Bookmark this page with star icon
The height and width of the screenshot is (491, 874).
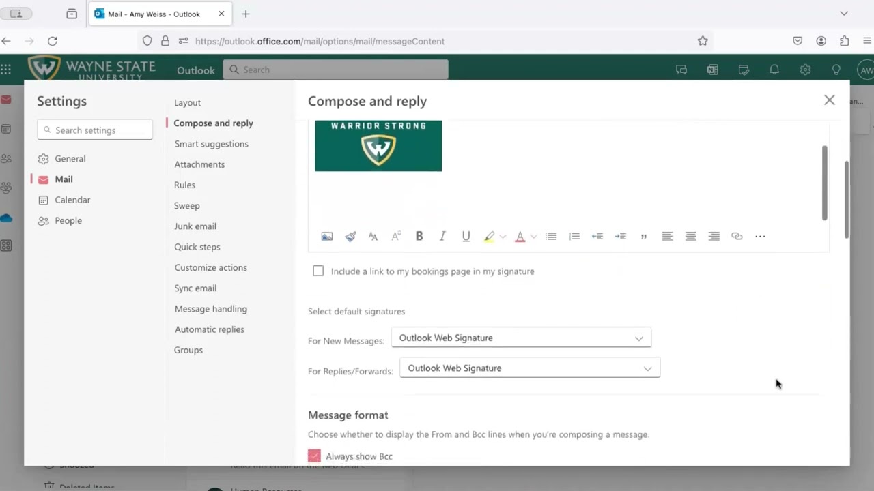click(x=703, y=41)
